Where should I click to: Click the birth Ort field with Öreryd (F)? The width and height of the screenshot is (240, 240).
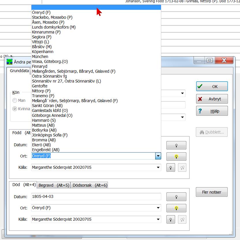coord(93,156)
